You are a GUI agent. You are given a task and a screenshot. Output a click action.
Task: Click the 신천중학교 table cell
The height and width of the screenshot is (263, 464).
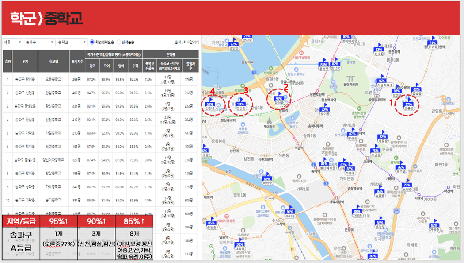click(53, 120)
